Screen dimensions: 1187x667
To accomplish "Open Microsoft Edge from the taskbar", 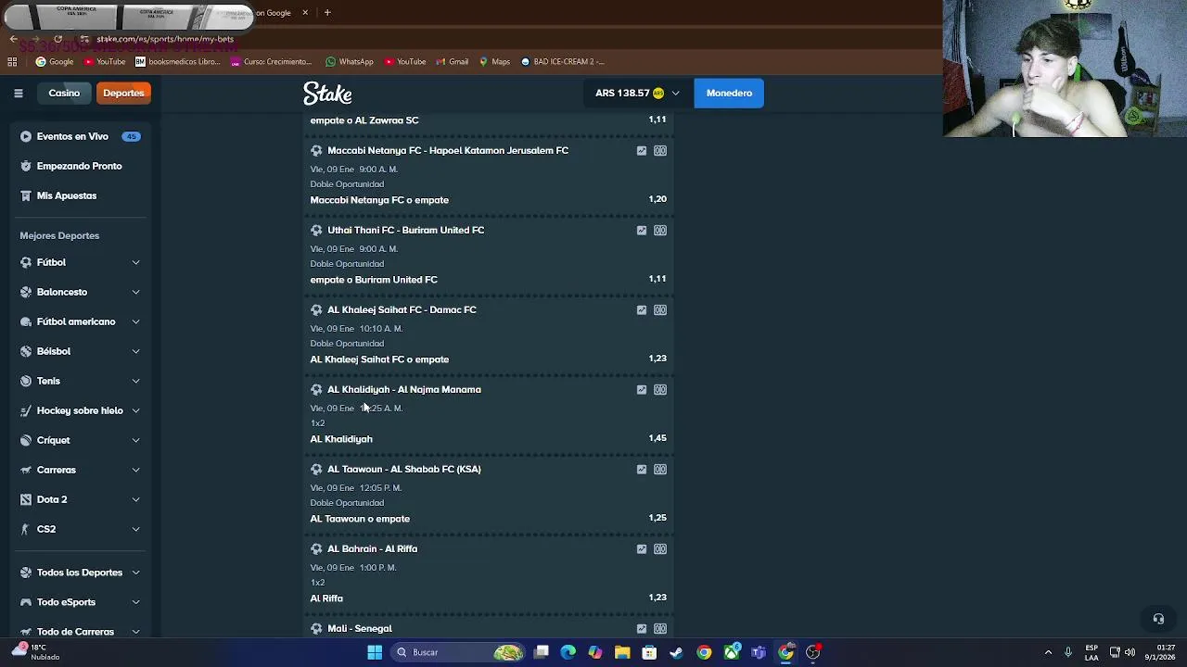I will pos(568,652).
